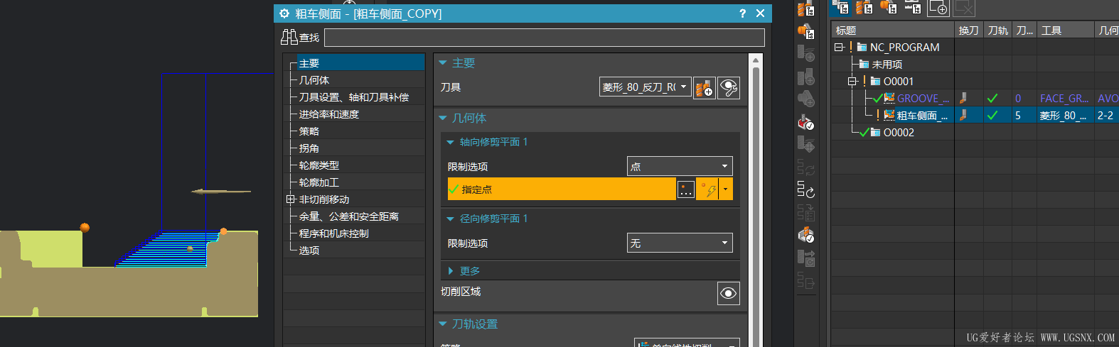Switch to Machining Method View icon
1119x347 pixels.
(x=913, y=8)
